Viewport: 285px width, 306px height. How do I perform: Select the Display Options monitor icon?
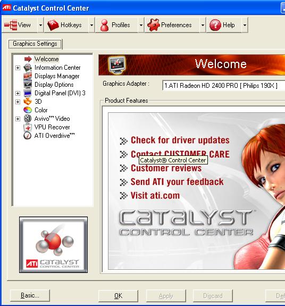click(28, 85)
